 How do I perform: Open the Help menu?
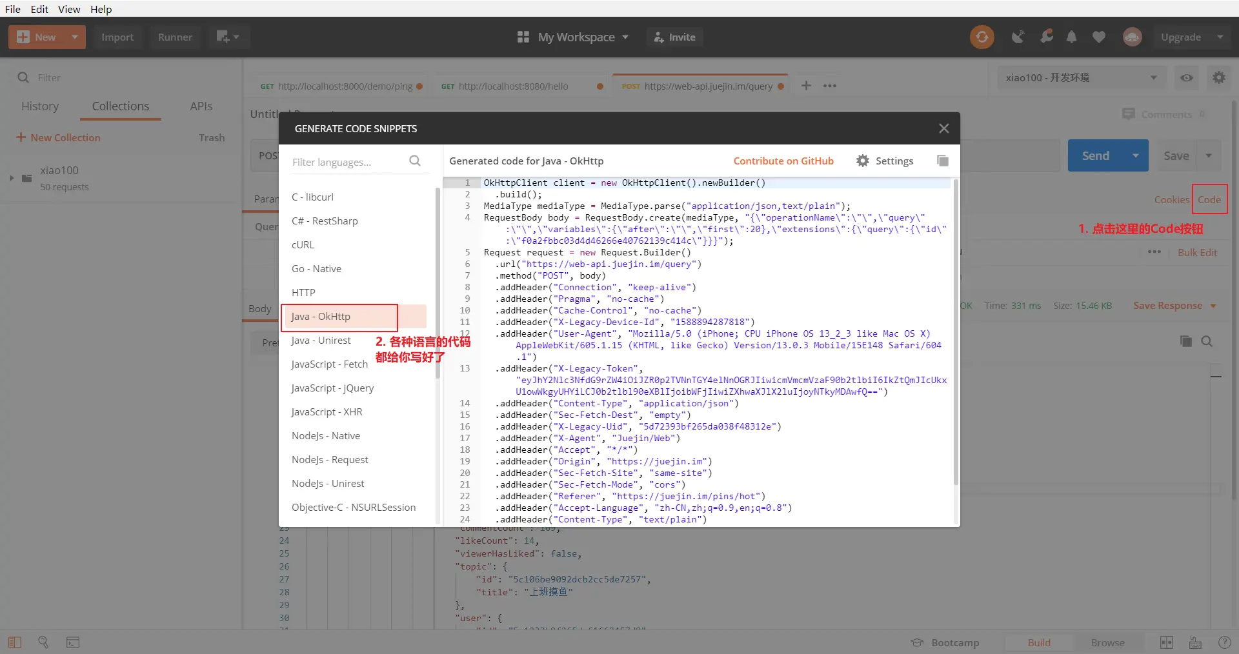pos(101,9)
